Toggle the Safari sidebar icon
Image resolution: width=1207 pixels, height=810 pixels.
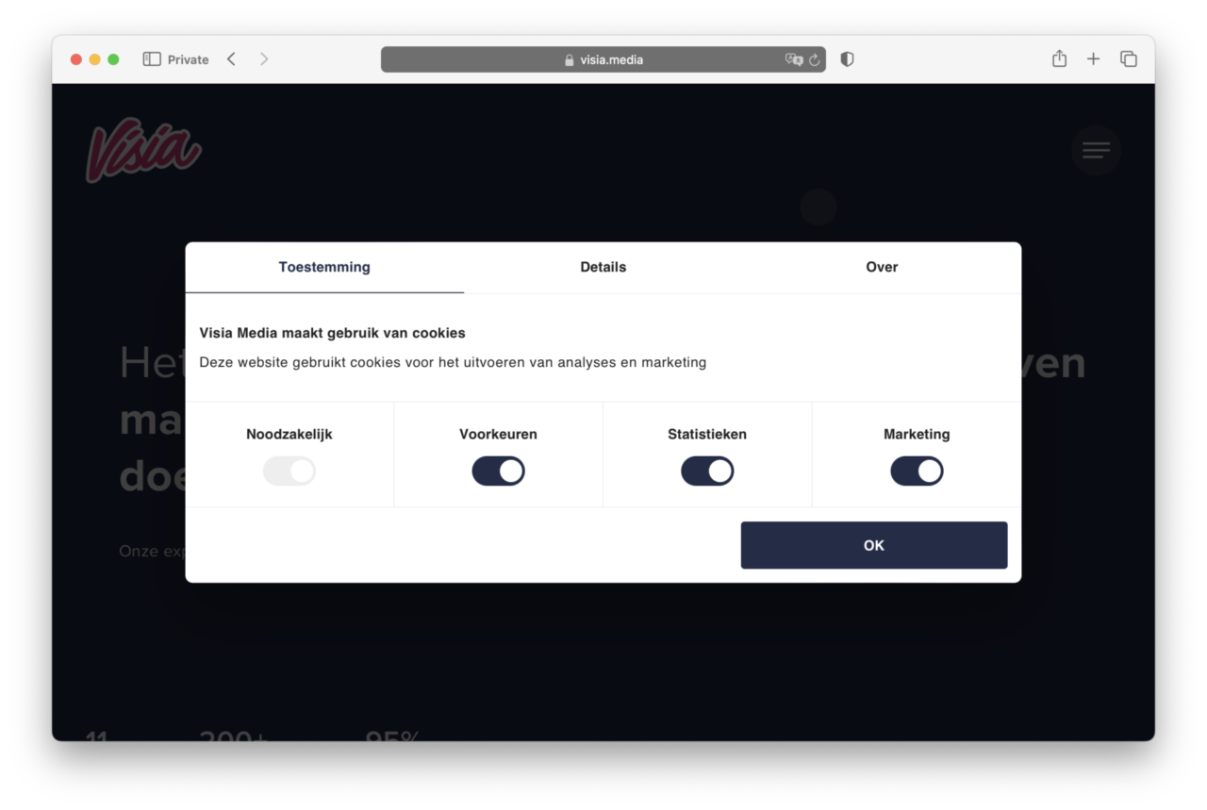point(152,59)
